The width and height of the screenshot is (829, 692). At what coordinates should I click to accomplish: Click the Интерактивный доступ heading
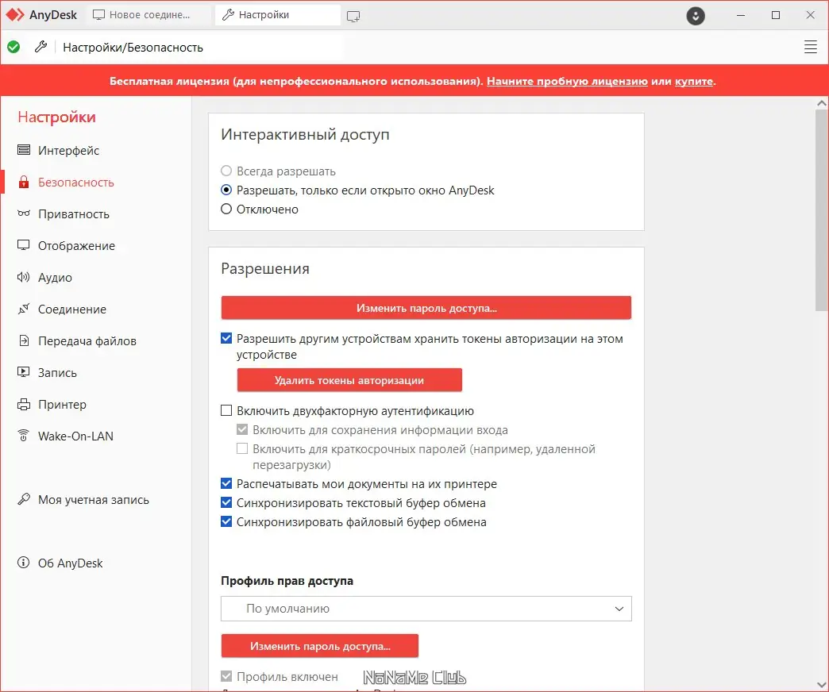305,134
